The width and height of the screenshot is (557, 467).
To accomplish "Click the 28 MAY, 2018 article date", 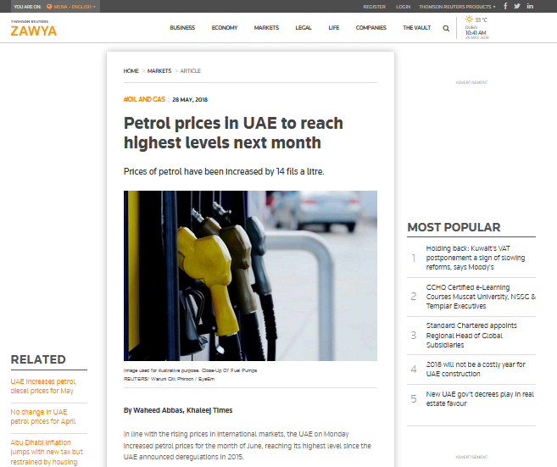I will (x=190, y=100).
